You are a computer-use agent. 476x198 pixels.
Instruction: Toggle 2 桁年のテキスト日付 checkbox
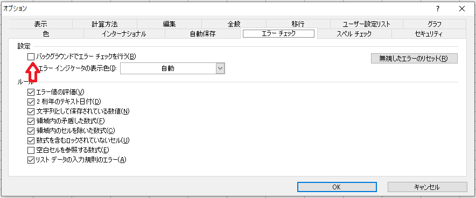point(31,102)
